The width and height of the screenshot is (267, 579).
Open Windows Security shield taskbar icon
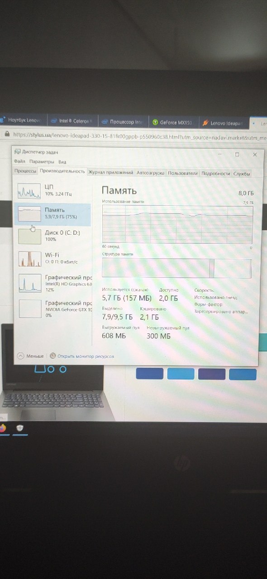pos(19,428)
